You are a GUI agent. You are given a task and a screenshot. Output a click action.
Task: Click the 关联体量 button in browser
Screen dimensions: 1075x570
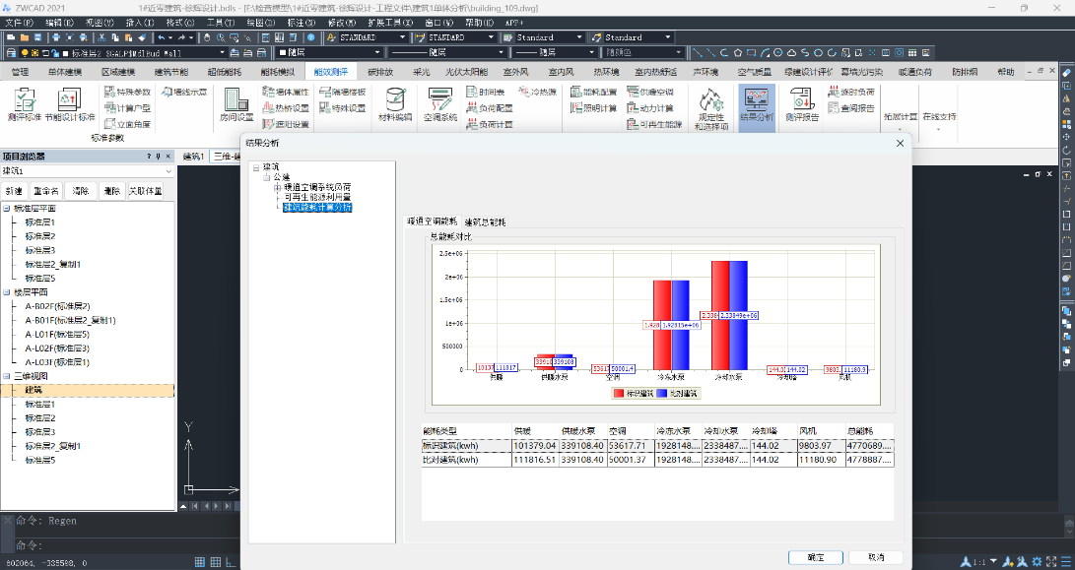[x=146, y=191]
